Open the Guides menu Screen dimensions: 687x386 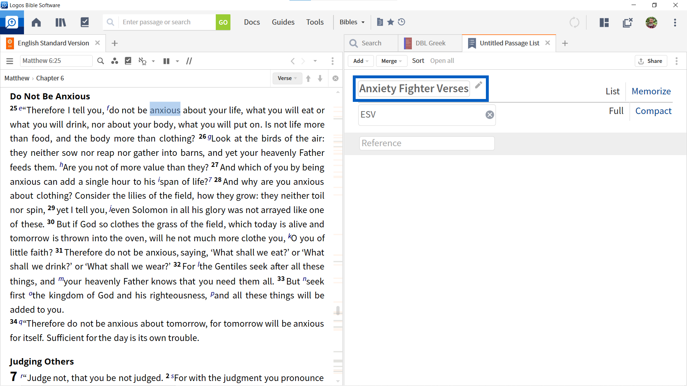click(x=283, y=22)
